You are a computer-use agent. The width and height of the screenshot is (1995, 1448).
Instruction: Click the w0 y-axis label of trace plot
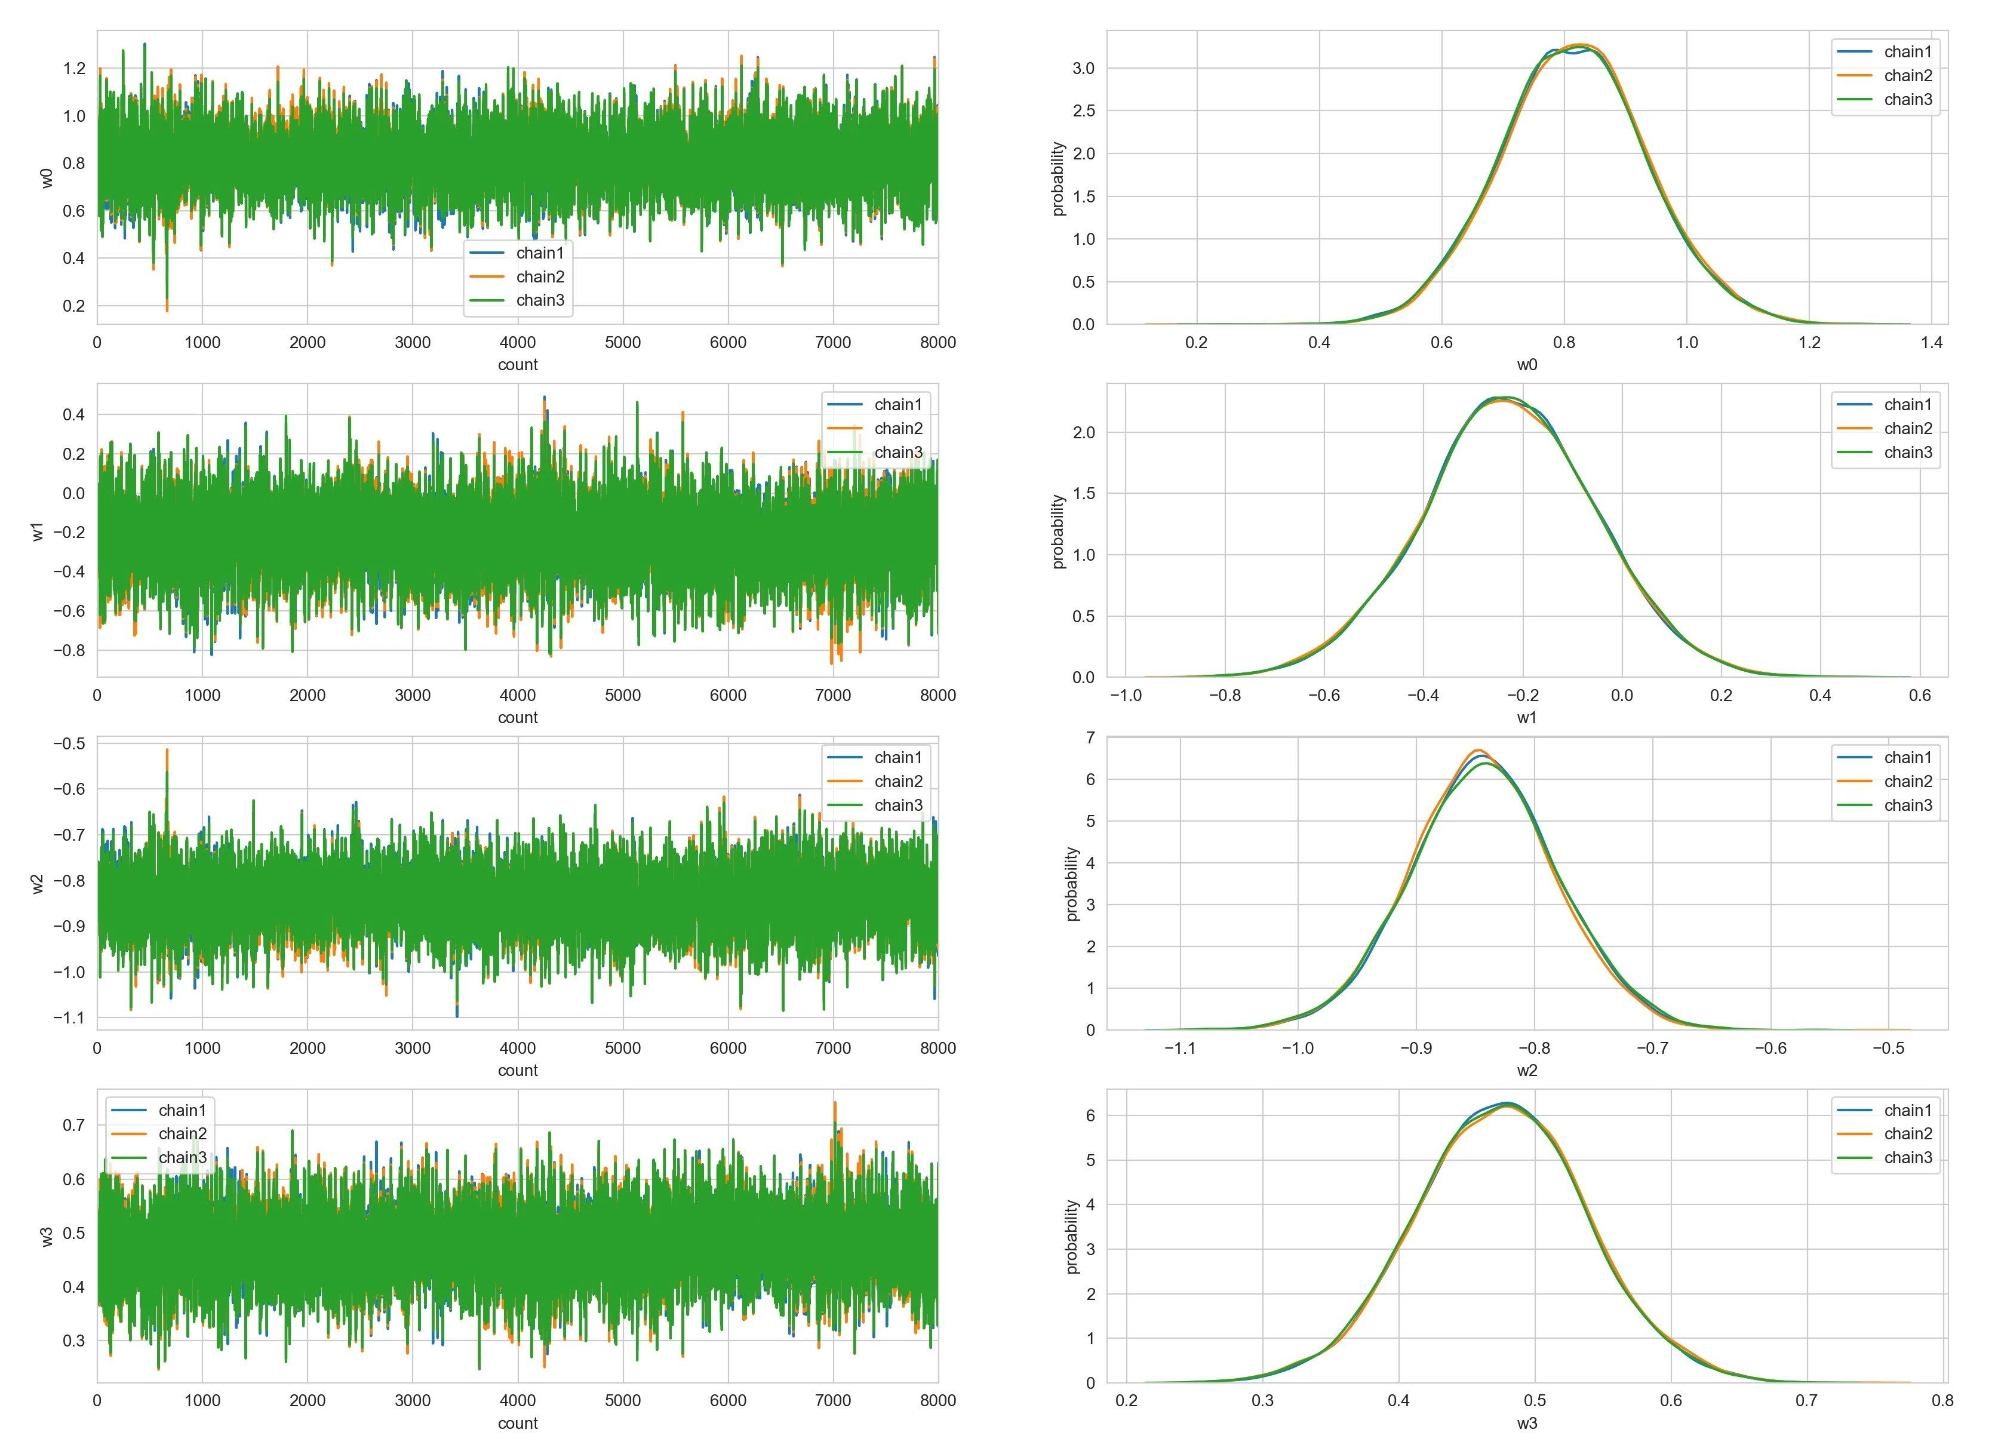click(48, 178)
